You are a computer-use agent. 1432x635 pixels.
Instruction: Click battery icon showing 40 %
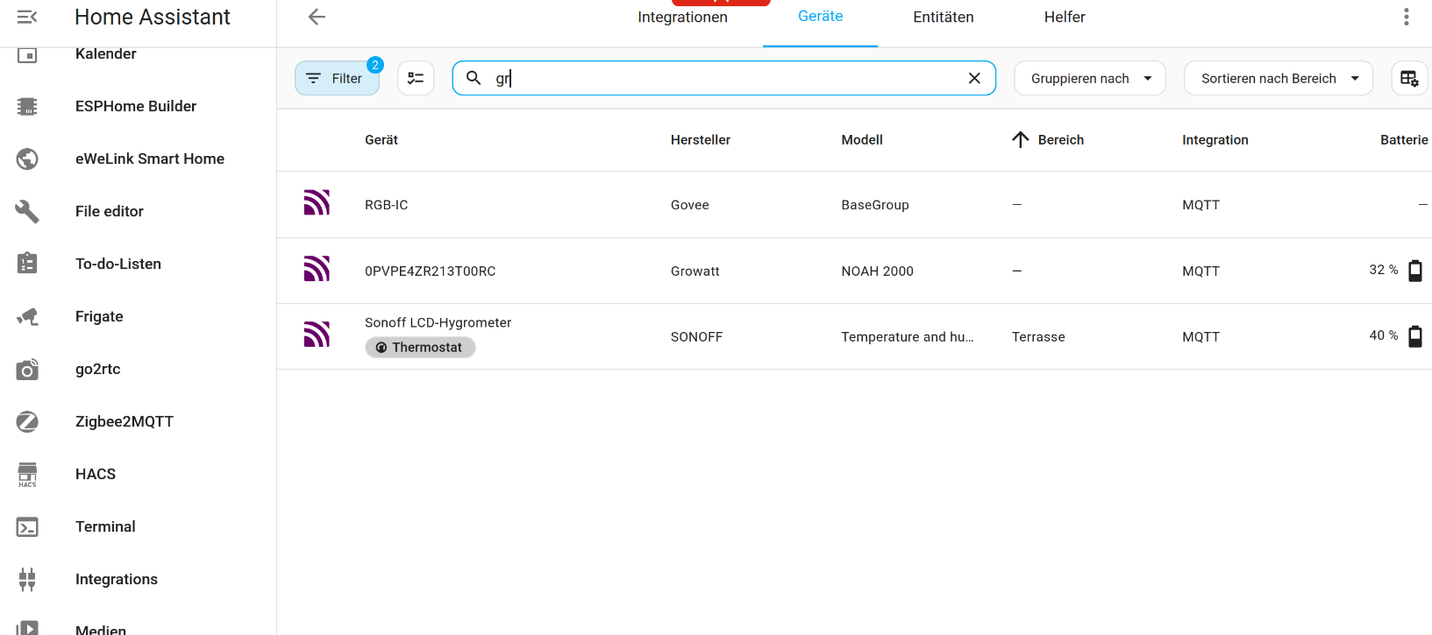[x=1415, y=336]
